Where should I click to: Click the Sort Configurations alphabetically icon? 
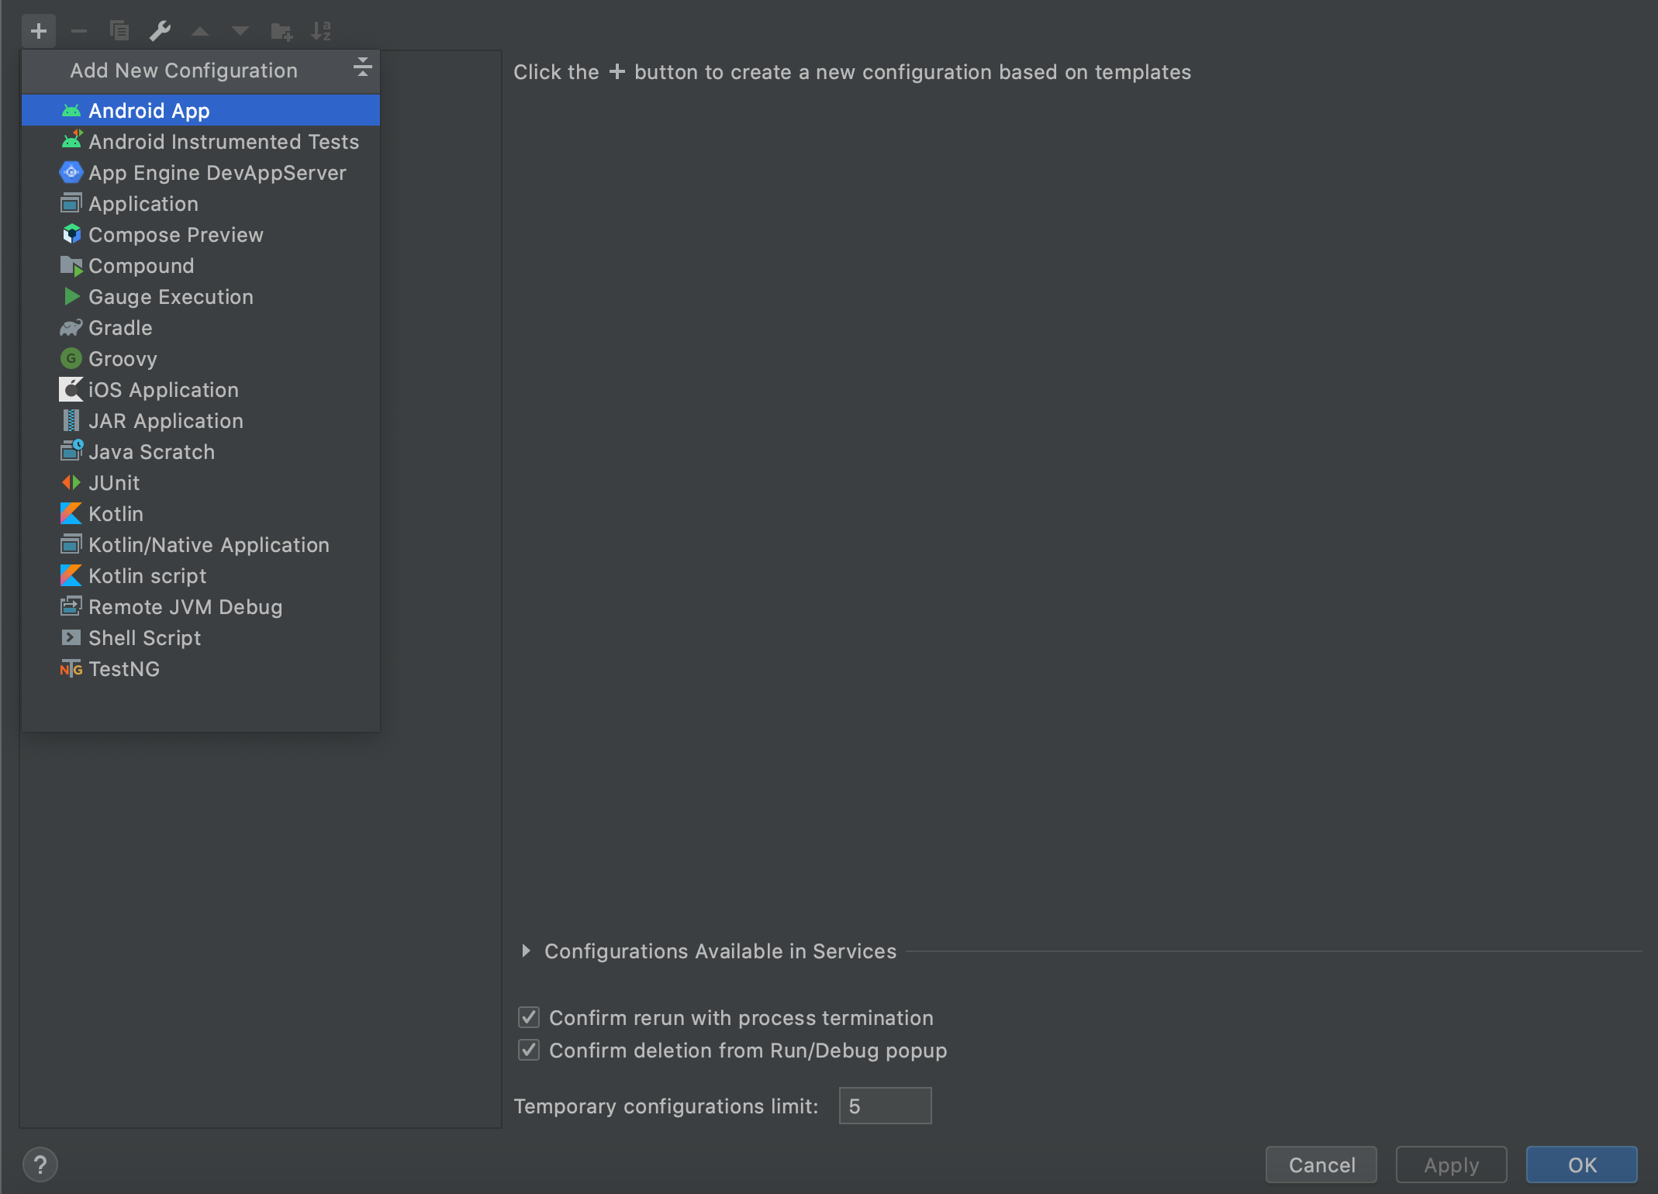pyautogui.click(x=321, y=31)
